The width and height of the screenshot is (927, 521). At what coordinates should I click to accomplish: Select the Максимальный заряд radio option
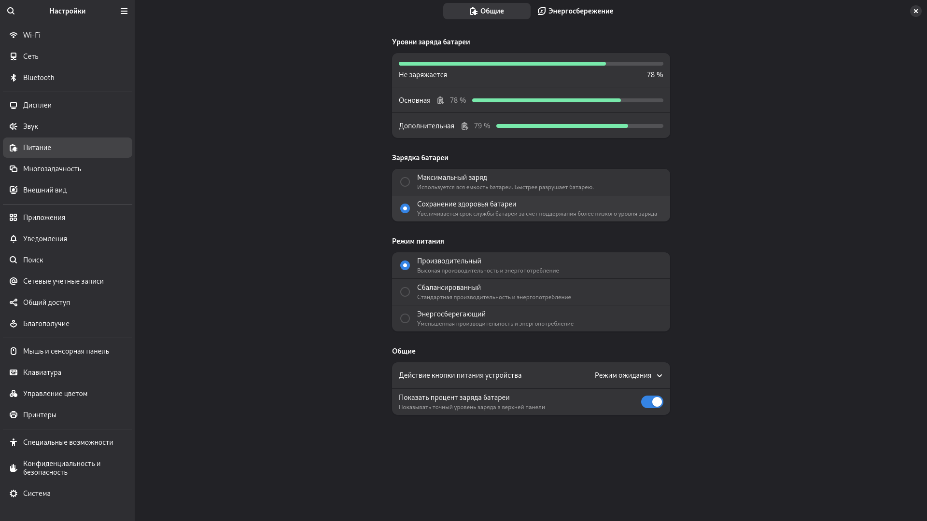pos(405,182)
